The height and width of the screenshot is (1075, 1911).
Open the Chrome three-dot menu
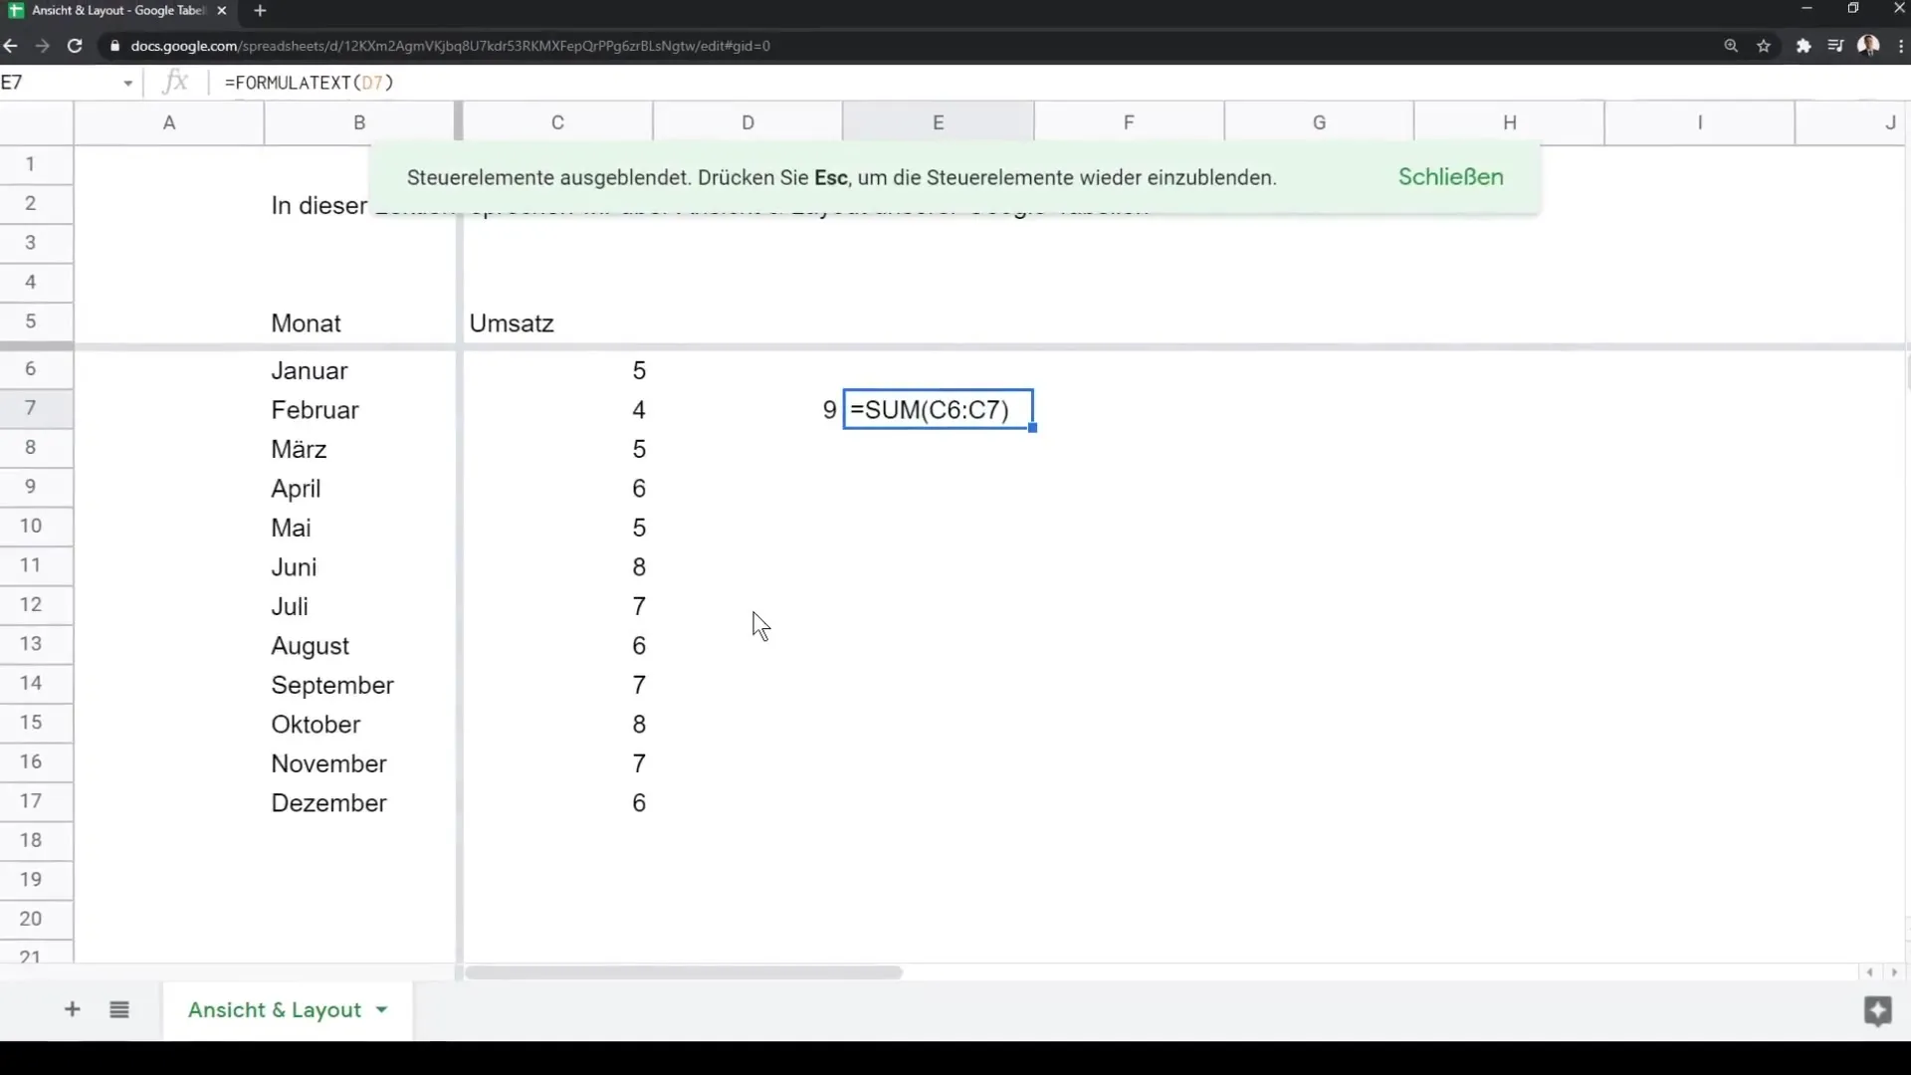(x=1901, y=46)
